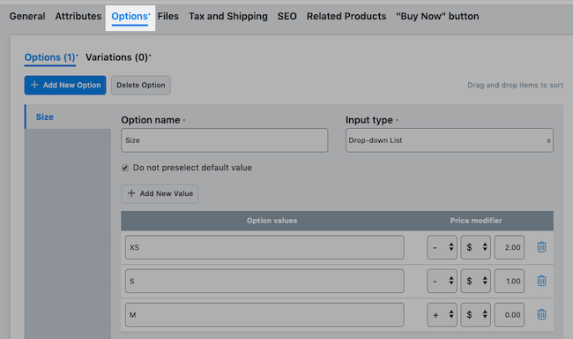Open currency type dropdown for S row
Image resolution: width=573 pixels, height=339 pixels.
(x=475, y=281)
